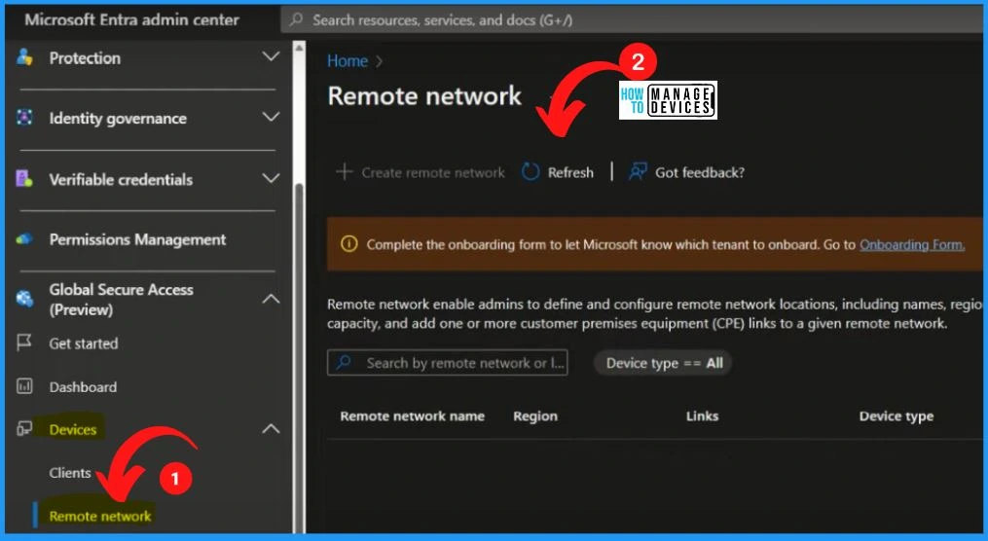The height and width of the screenshot is (541, 988).
Task: Click the info icon in onboarding banner
Action: 349,243
